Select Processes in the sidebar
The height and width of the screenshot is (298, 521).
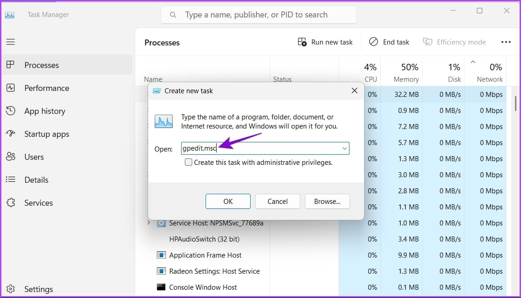[x=67, y=65]
